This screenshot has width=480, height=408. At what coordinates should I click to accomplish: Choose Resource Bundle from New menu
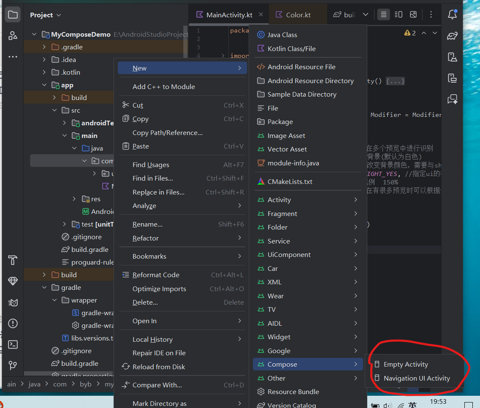coord(308,392)
